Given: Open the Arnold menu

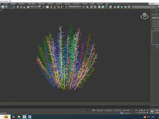Looking at the screenshot, I should (92, 4).
